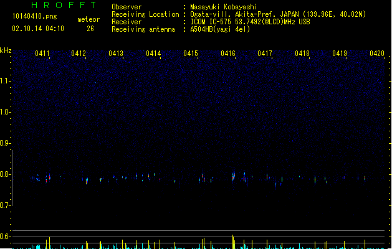
Task: Click the meteor count 26
Action: click(x=90, y=29)
